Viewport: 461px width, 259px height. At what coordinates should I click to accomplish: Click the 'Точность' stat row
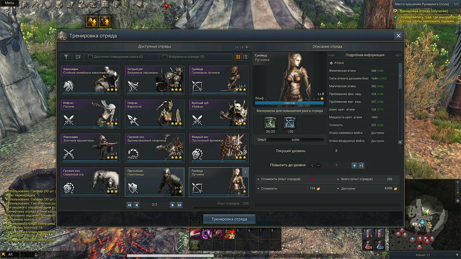pos(363,125)
